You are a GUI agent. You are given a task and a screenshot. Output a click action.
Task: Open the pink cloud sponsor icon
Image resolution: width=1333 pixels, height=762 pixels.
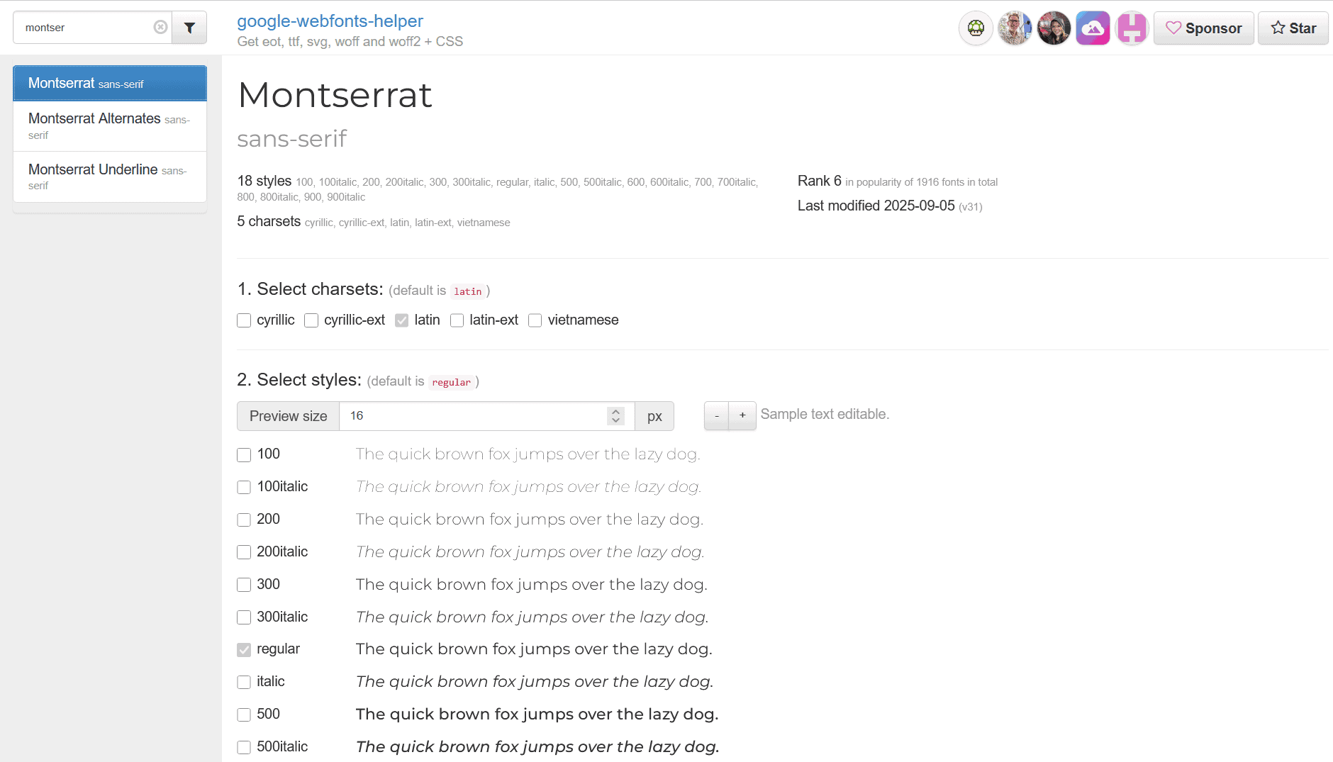click(1093, 28)
